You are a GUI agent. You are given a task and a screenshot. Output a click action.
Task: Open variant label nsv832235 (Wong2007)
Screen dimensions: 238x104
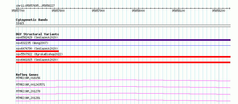[32, 43]
